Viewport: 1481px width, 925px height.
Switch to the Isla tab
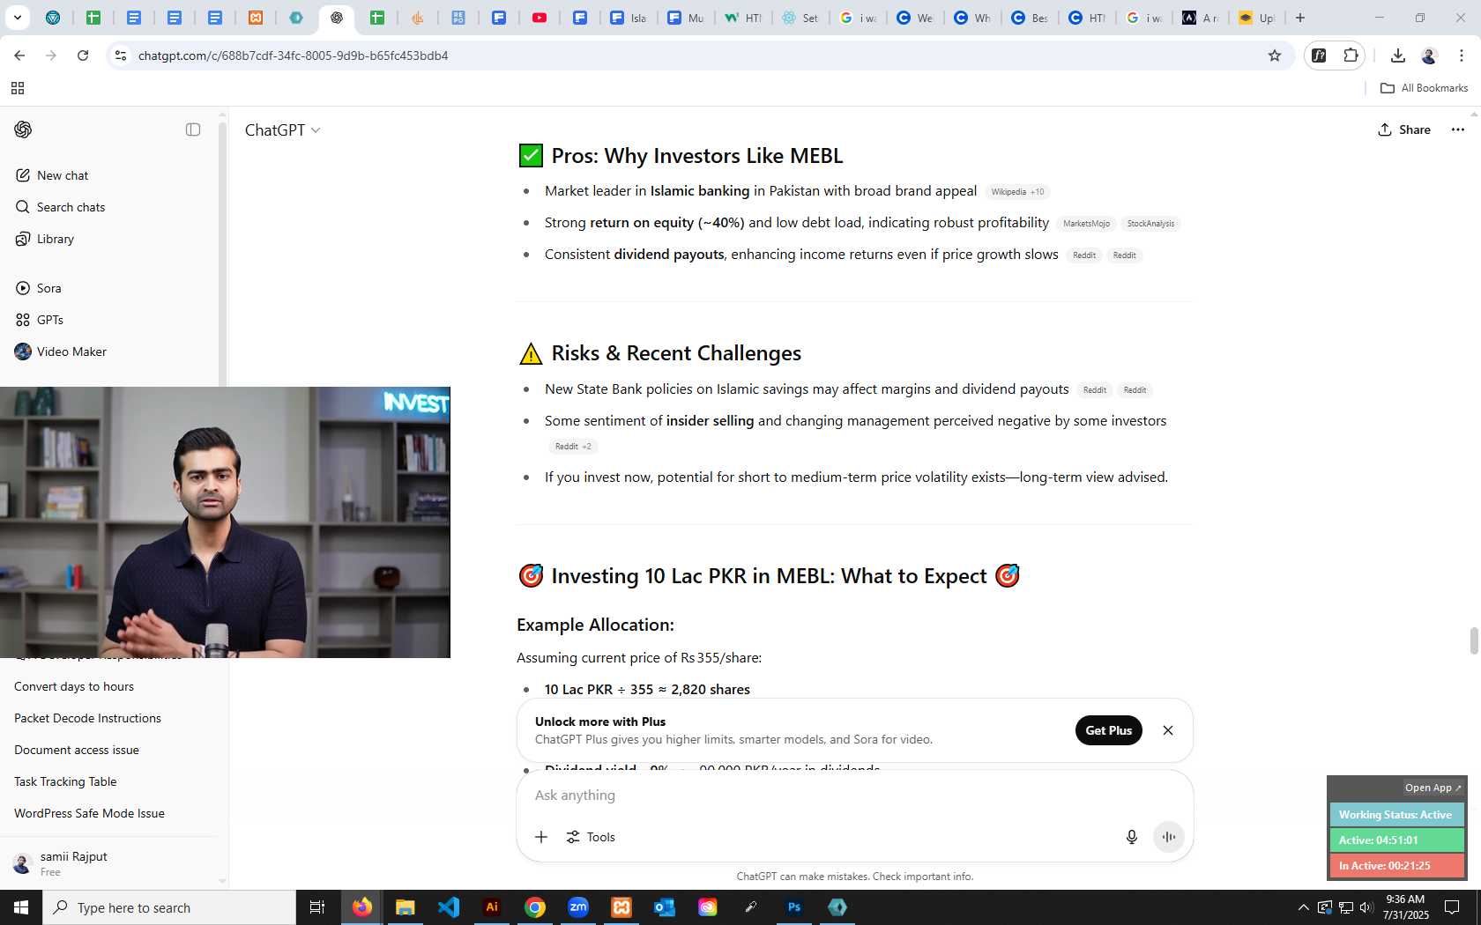tap(629, 18)
